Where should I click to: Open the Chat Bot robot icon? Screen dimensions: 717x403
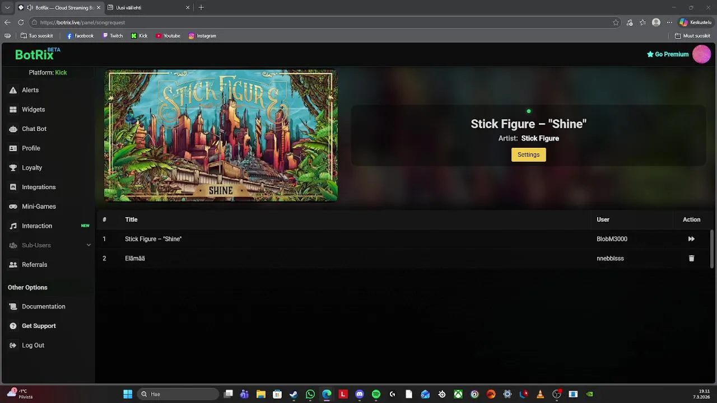pyautogui.click(x=13, y=129)
